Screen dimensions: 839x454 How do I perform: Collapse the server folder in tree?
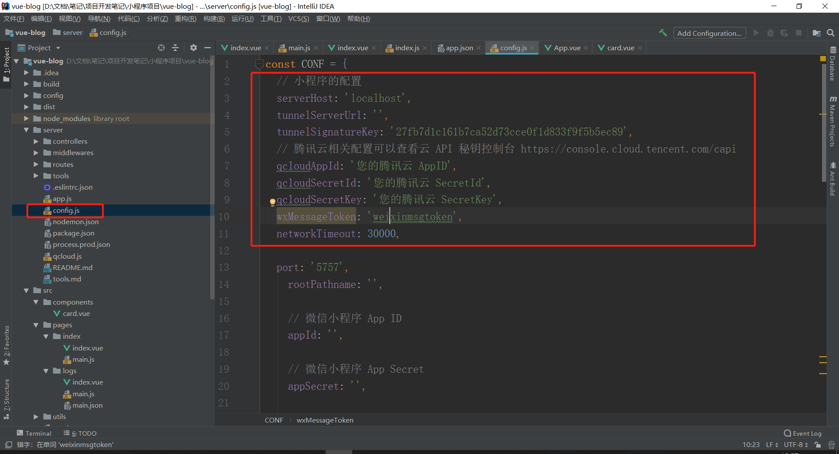[x=26, y=130]
